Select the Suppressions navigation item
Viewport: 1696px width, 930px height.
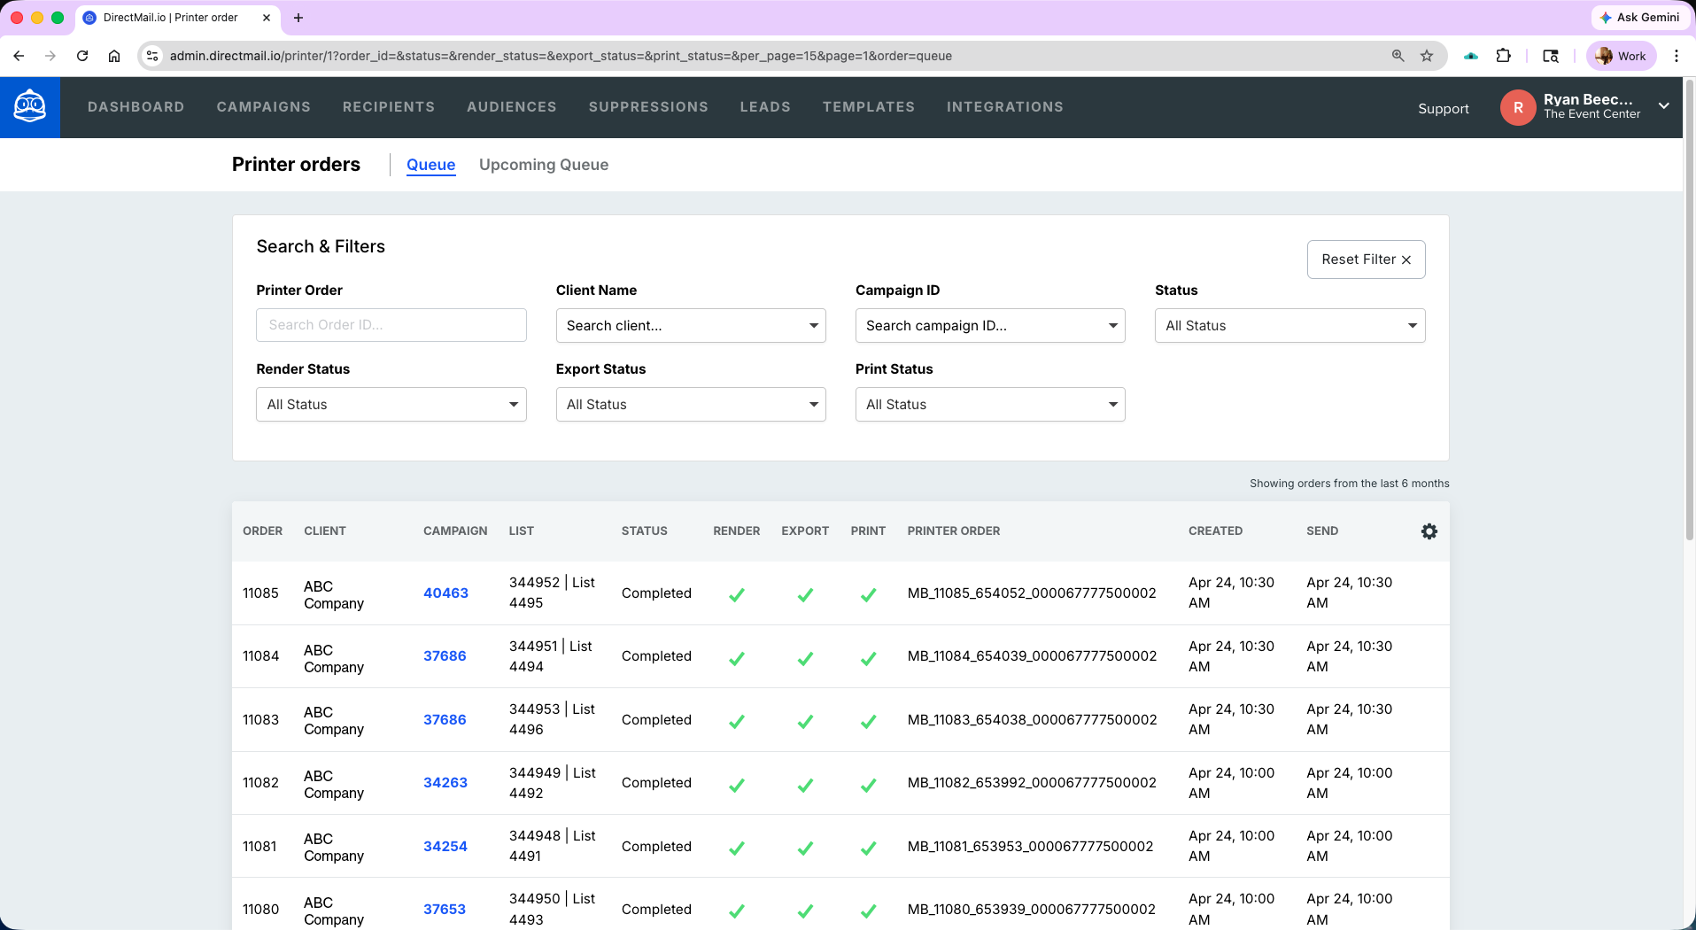(647, 106)
